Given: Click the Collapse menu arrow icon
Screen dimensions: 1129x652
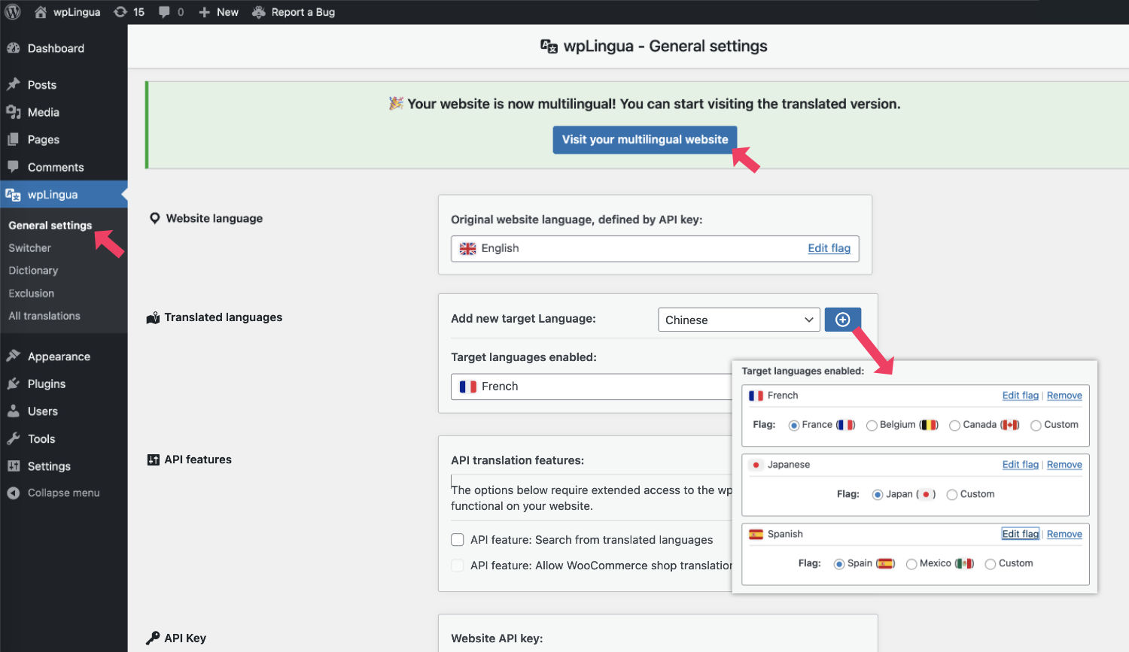Looking at the screenshot, I should [x=14, y=493].
